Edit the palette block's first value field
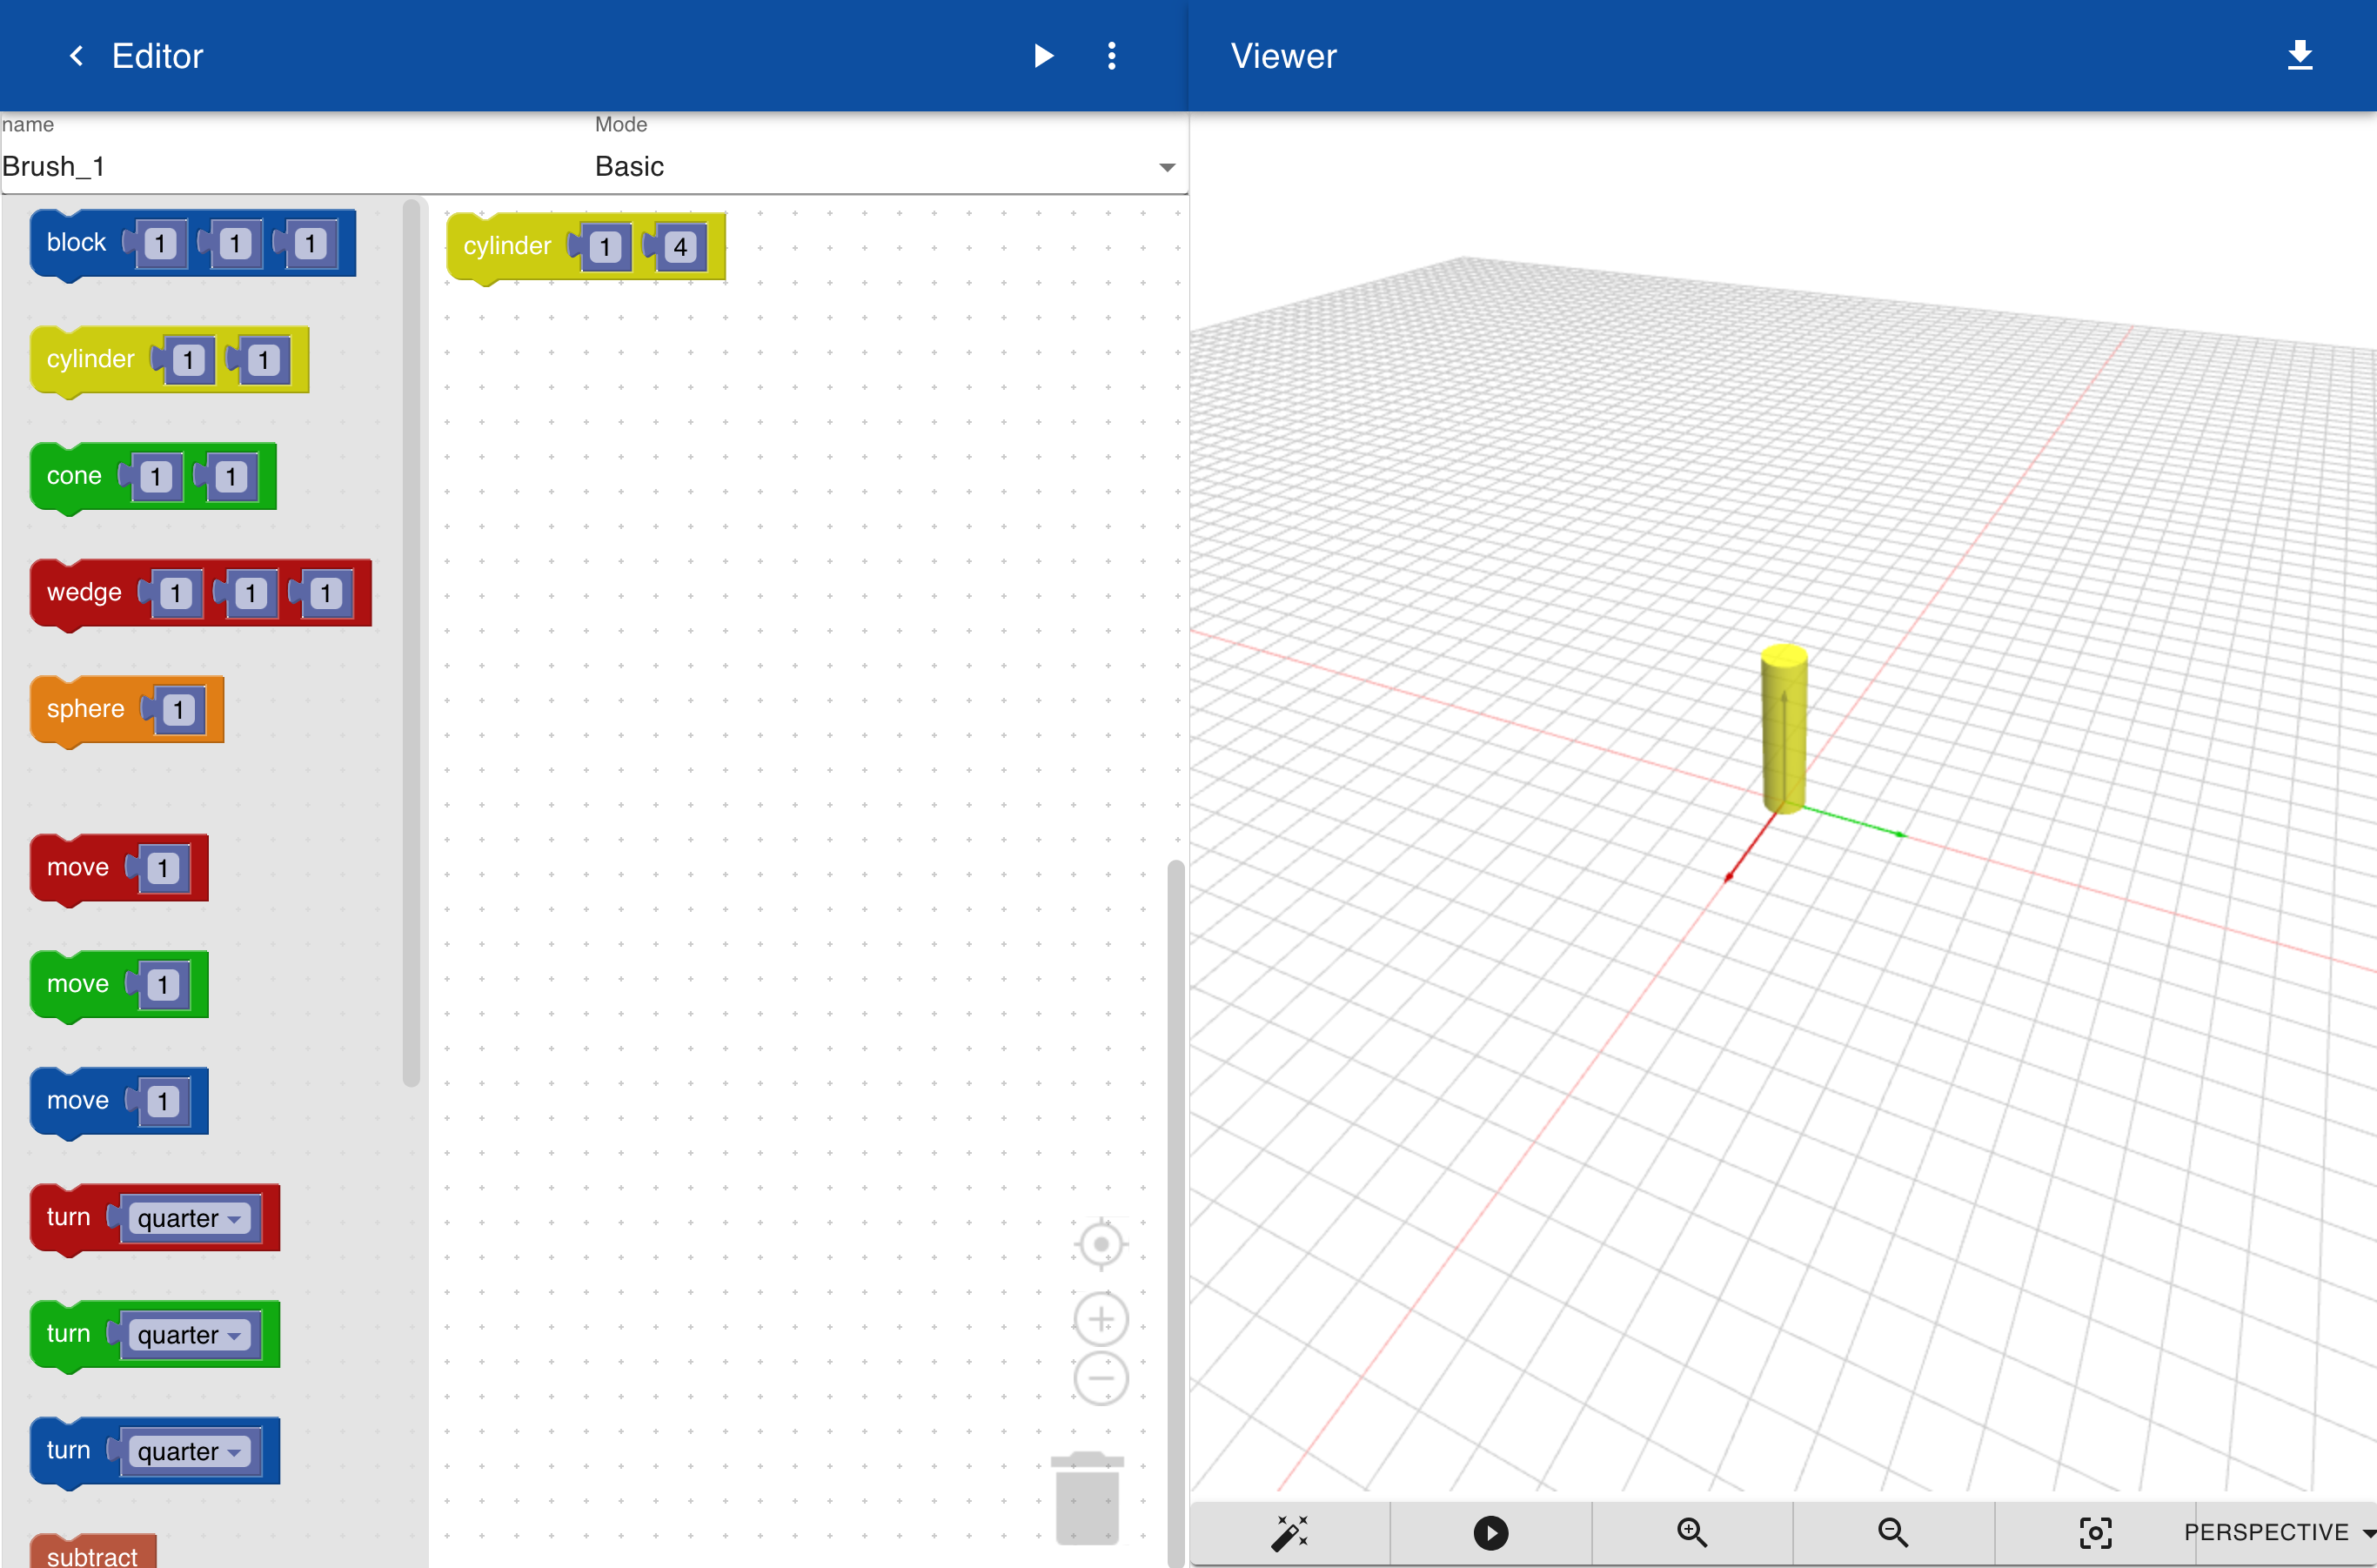 click(160, 244)
